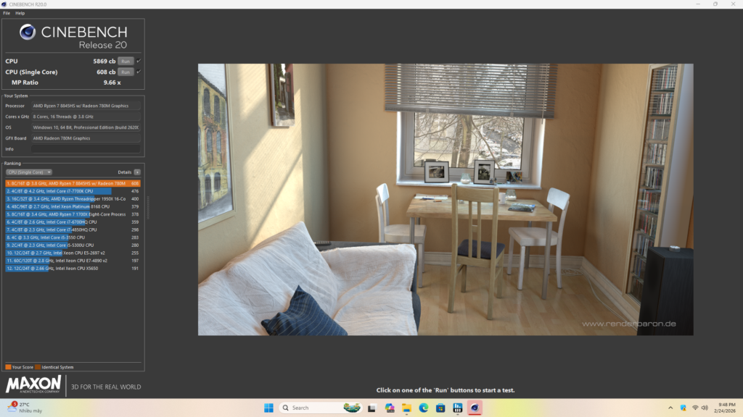Open the CPU (Single Core) ranking dropdown

click(x=29, y=172)
